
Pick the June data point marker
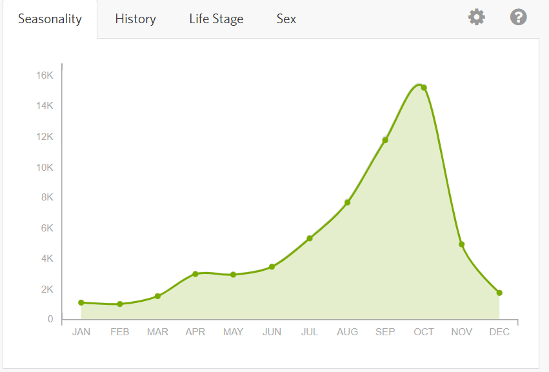tap(272, 266)
